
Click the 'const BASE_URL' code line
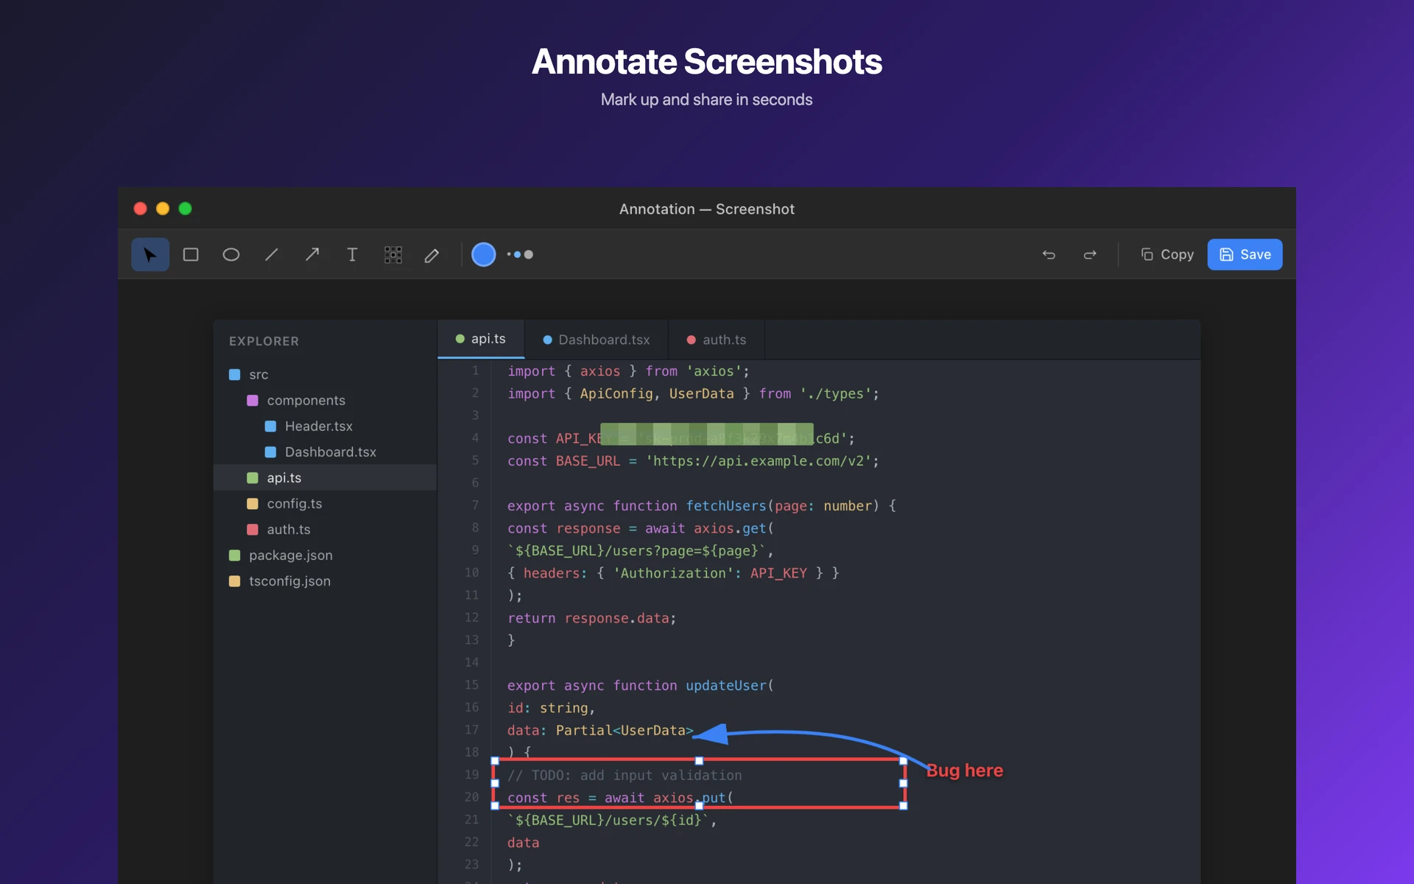pyautogui.click(x=693, y=461)
